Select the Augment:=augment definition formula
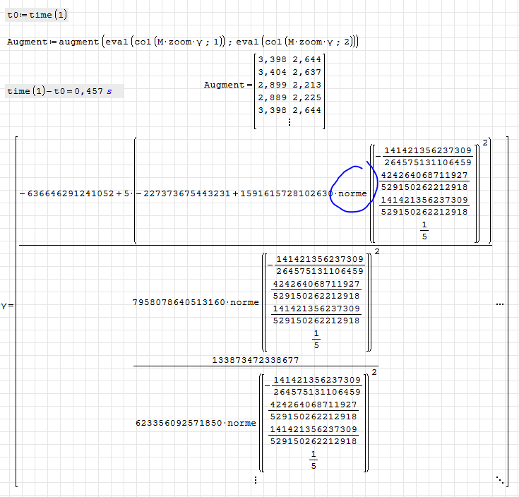This screenshot has height=497, width=519. click(x=182, y=42)
